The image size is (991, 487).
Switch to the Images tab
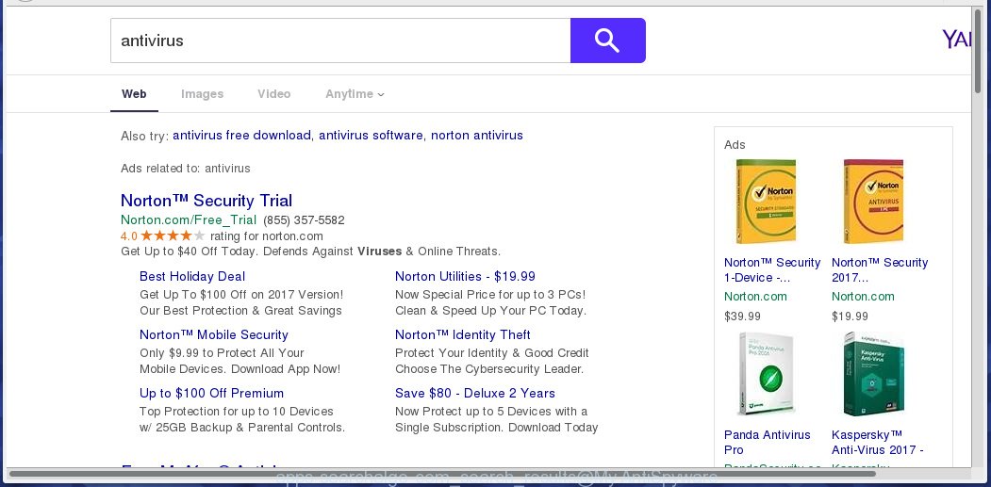pos(202,94)
